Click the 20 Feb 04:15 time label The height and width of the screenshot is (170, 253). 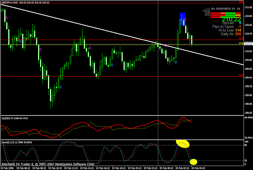point(198,168)
